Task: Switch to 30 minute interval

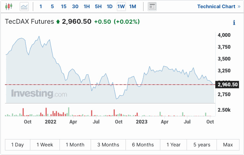Action: 75,7
